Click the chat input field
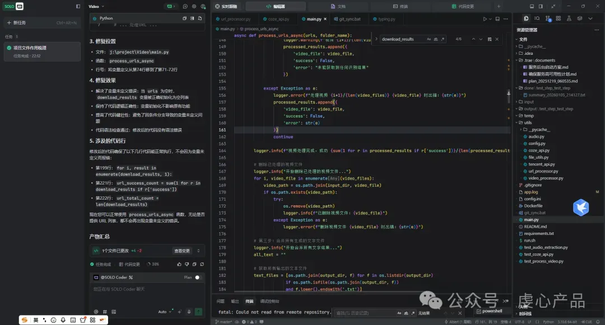 [147, 294]
